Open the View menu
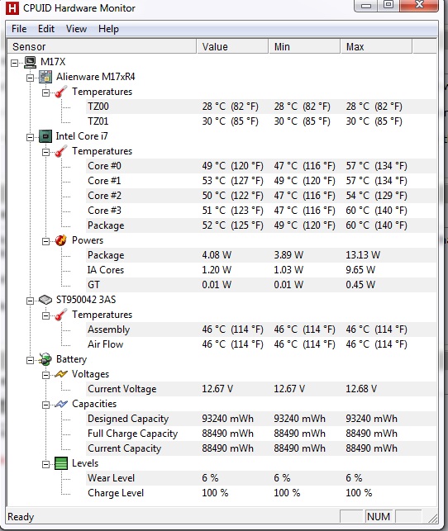Viewport: 448px width, 531px height. point(76,29)
